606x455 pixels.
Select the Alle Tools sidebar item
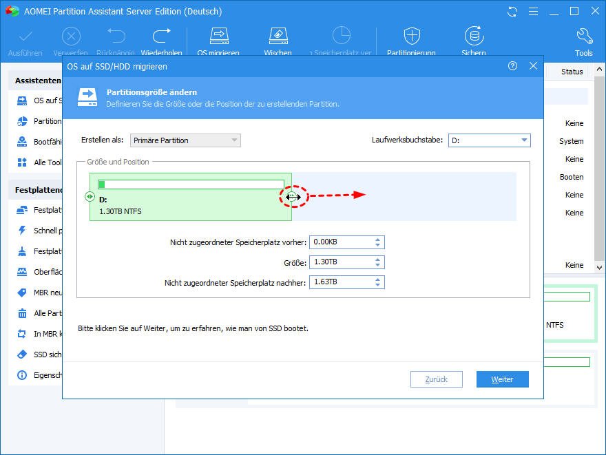[x=39, y=162]
